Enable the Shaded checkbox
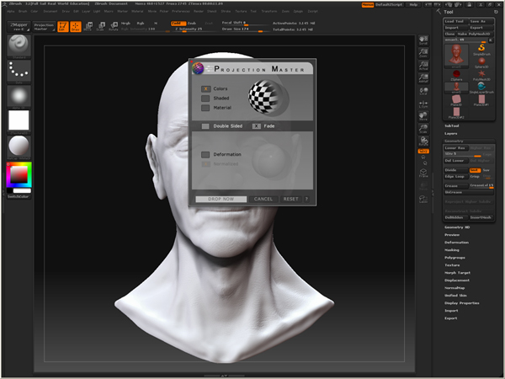505x379 pixels. point(206,99)
